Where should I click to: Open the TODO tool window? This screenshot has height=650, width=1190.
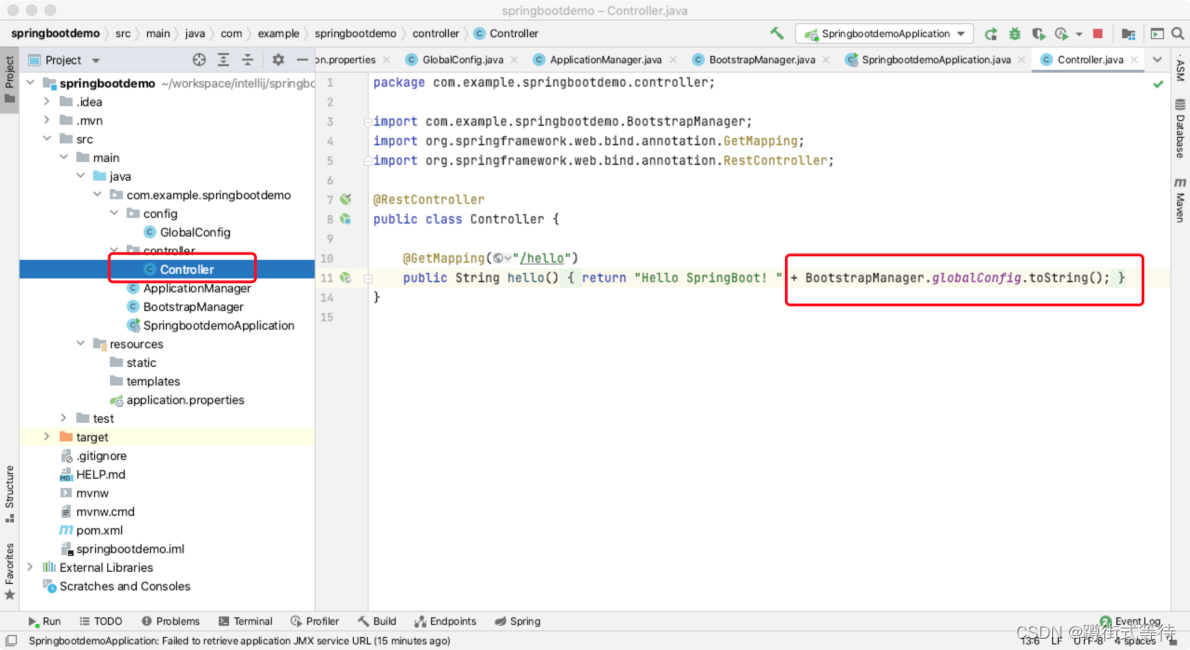click(101, 621)
